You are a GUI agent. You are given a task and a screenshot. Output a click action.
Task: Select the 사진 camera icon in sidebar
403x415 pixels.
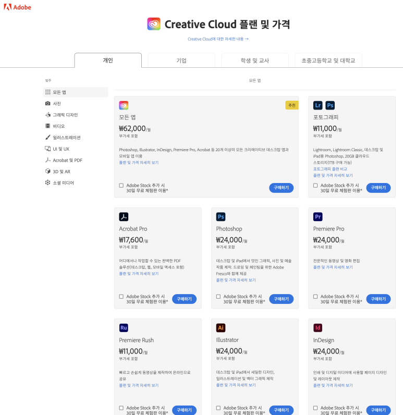point(47,103)
